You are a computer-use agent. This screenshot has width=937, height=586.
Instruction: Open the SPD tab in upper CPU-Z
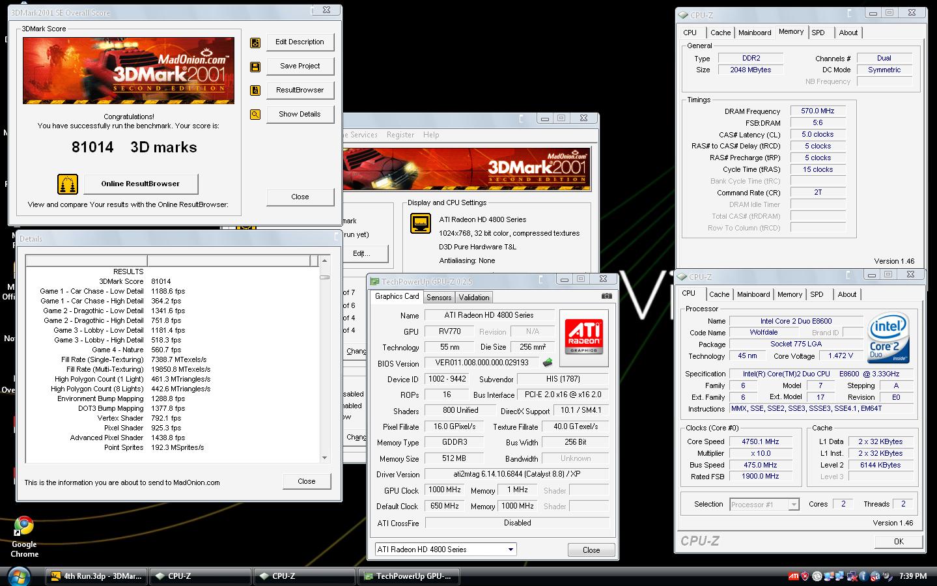(x=818, y=33)
